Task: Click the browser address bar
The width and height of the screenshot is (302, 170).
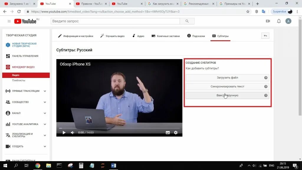Action: click(135, 12)
